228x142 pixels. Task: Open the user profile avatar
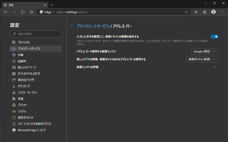point(213,12)
